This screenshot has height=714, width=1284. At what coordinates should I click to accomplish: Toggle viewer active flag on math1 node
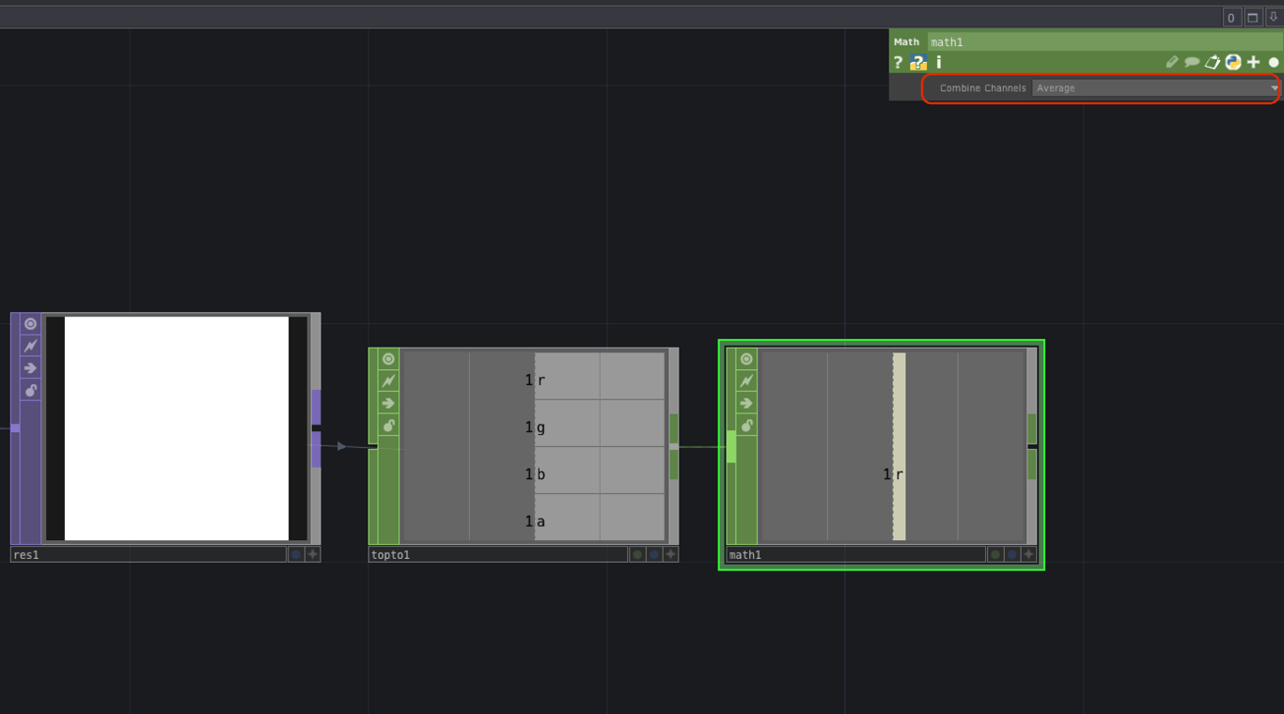(x=746, y=359)
